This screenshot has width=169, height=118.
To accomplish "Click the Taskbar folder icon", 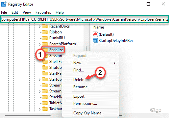I will coord(45,109).
